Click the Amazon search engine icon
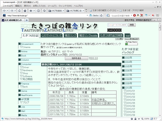Screen dimensions: 162x121 point(138,15)
